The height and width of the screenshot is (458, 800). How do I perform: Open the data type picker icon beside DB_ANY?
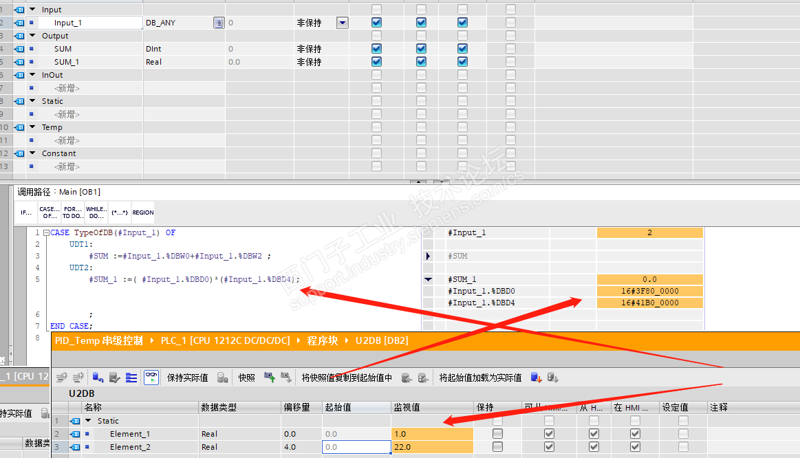(218, 23)
